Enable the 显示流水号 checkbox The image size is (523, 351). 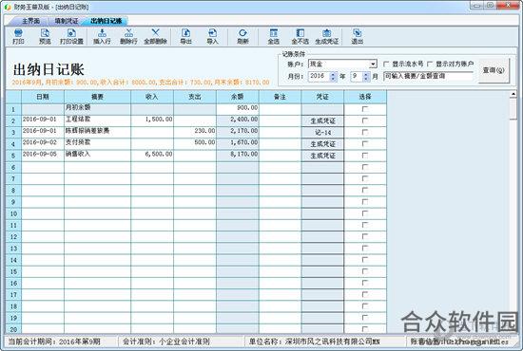[x=386, y=64]
